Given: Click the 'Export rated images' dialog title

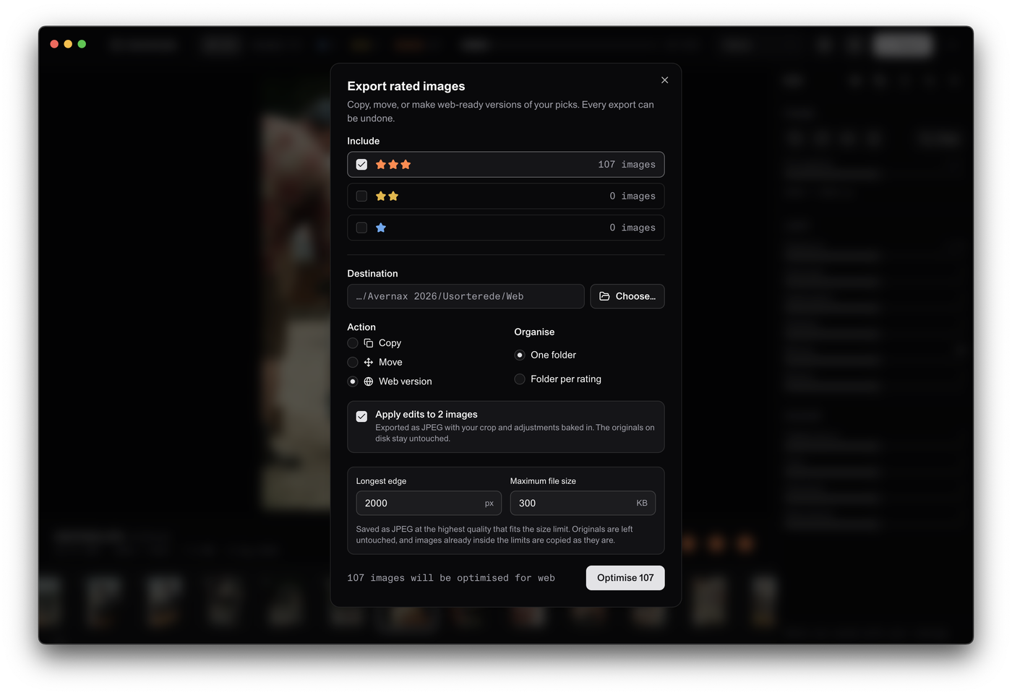Looking at the screenshot, I should [x=406, y=86].
